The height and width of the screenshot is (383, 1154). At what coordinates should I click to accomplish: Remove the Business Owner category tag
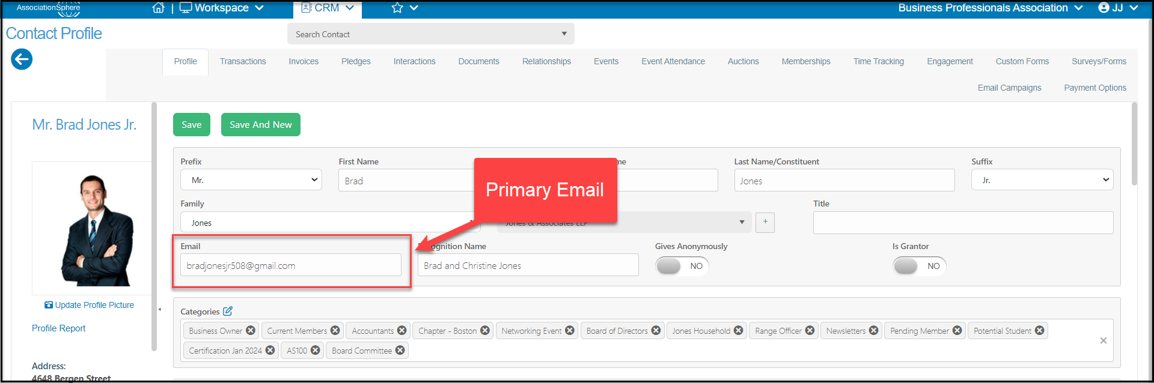pos(251,331)
